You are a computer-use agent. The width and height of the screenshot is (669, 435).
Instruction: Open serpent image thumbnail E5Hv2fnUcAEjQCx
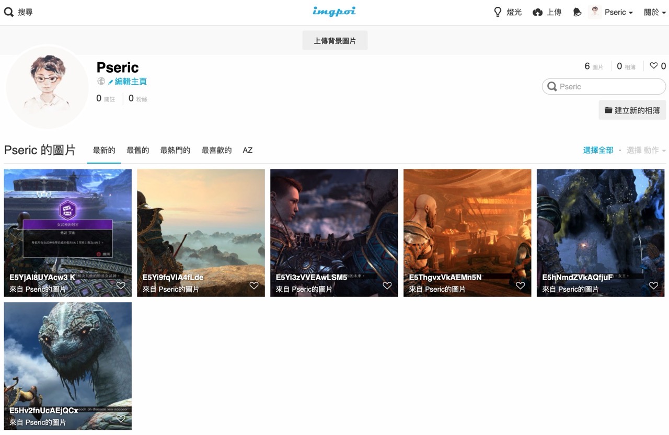tap(68, 366)
